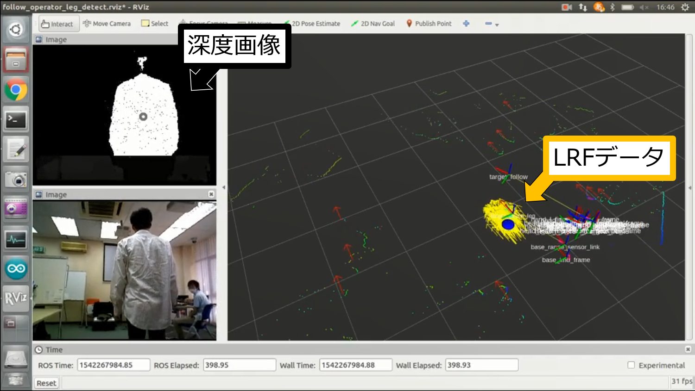
Task: Expand the right side panel arrow
Action: [690, 187]
